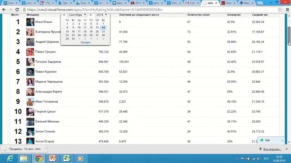Click Павел Курилин's avatar photo
Viewport: 291px width, 163px height.
tap(30, 72)
